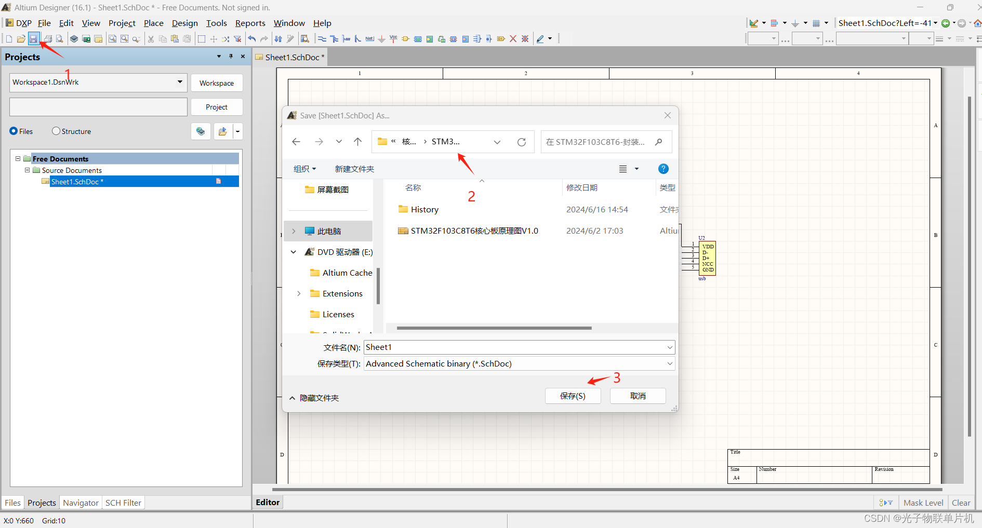The height and width of the screenshot is (528, 982).
Task: Open the Reports menu
Action: pyautogui.click(x=250, y=23)
